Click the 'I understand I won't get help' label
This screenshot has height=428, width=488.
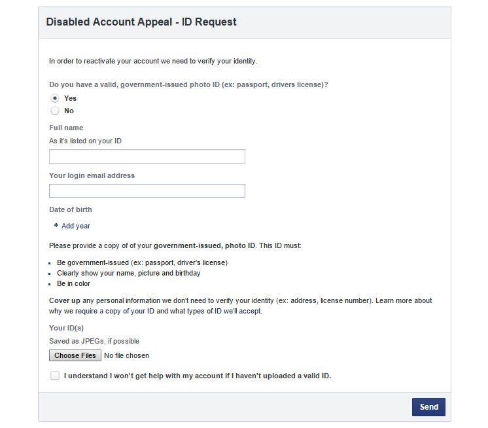click(x=198, y=376)
